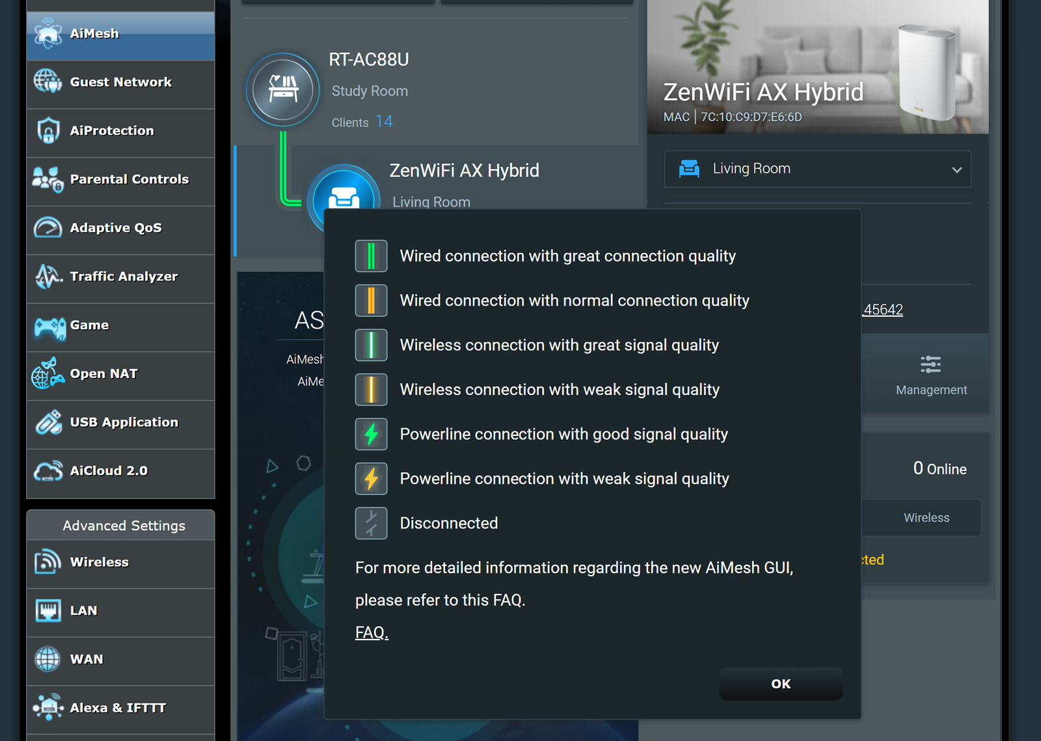Navigate to Adaptive QoS
This screenshot has height=741, width=1041.
pyautogui.click(x=116, y=228)
